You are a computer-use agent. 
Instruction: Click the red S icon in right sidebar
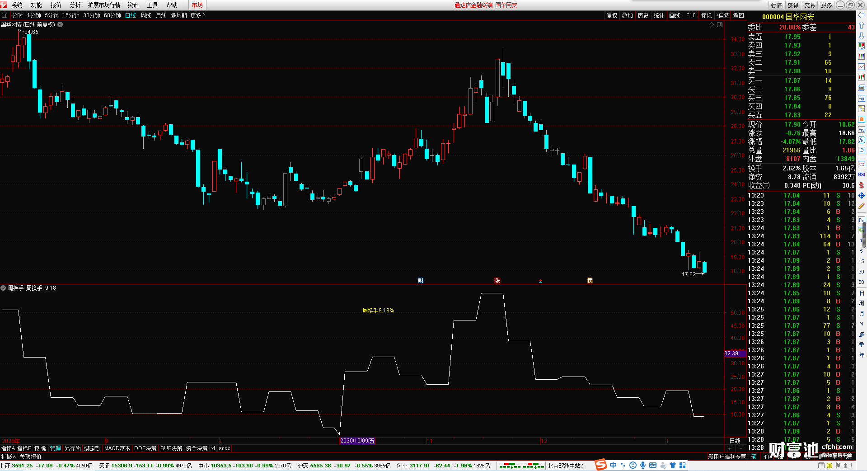coord(861,185)
